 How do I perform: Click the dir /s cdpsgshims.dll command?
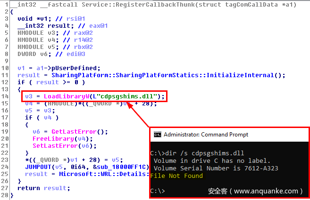(204, 153)
